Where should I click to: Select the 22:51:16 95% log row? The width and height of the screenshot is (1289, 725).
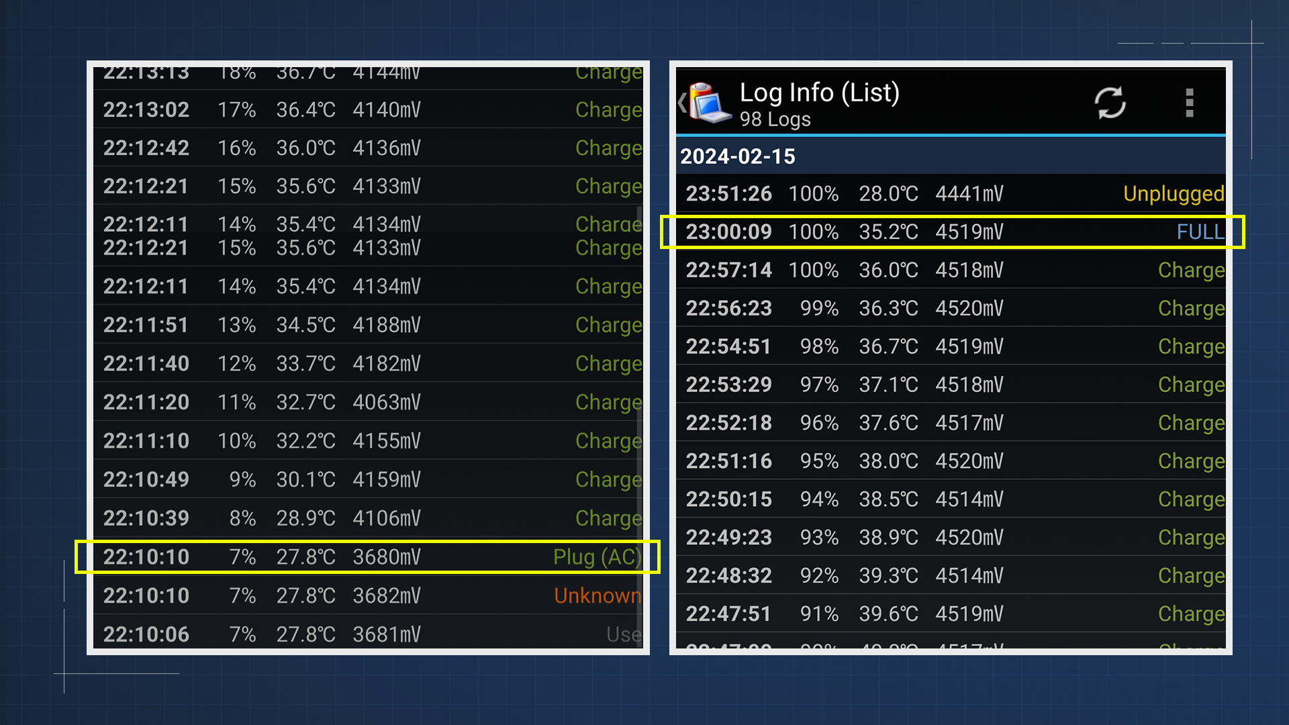tap(951, 461)
